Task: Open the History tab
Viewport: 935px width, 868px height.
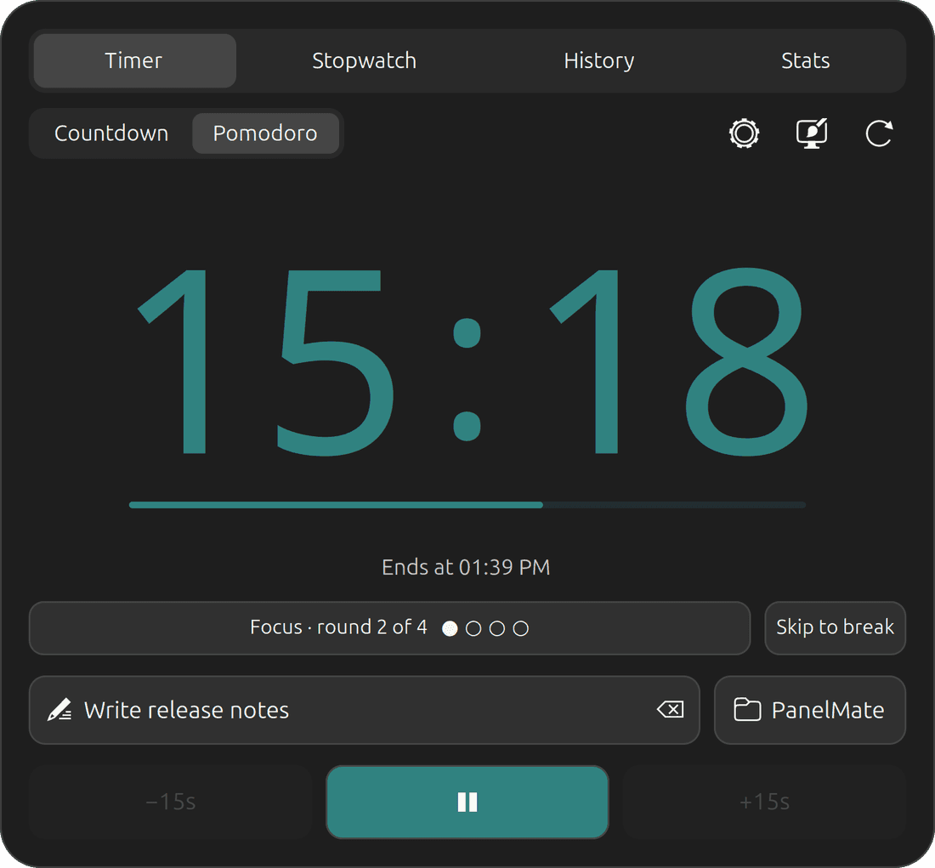Action: click(x=598, y=61)
